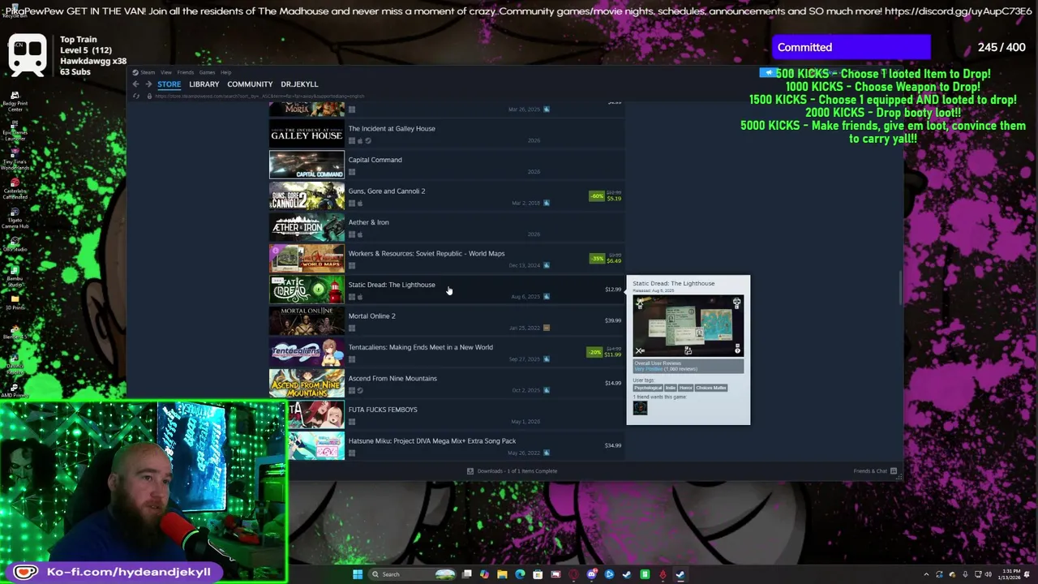Open Tiny Tina's Wonderlands desktop icon
Image resolution: width=1038 pixels, height=584 pixels.
click(x=15, y=157)
